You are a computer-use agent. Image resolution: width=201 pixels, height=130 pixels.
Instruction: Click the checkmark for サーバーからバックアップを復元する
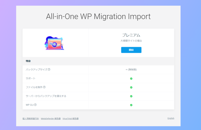131,96
